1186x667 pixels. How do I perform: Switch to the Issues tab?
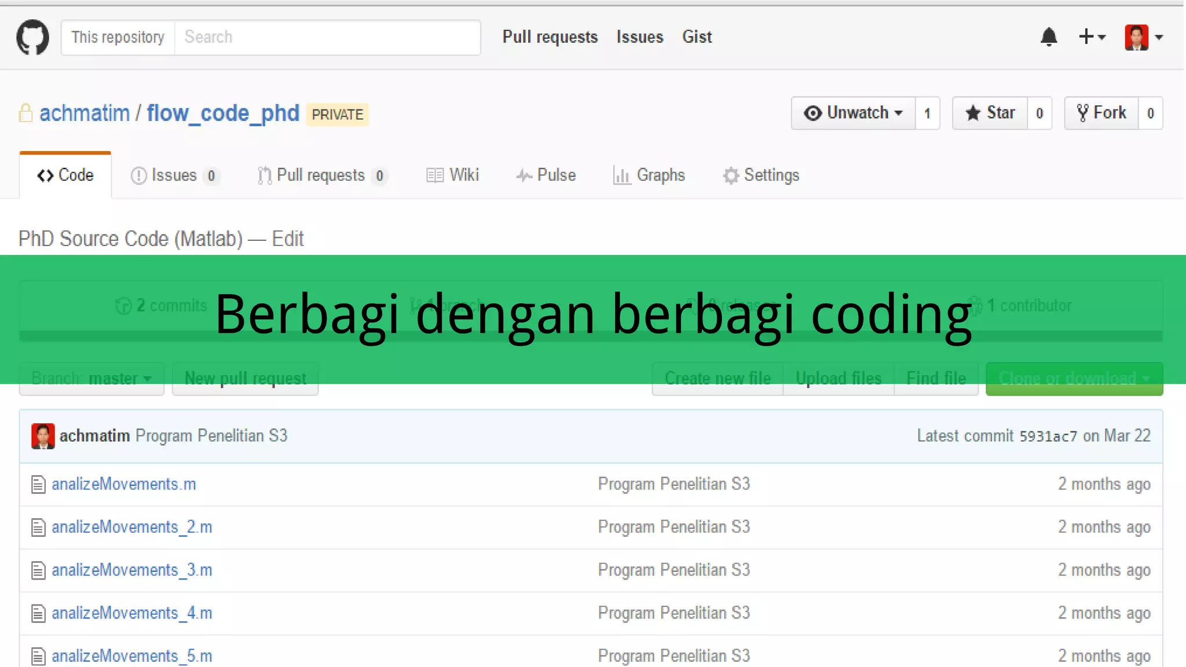[x=175, y=175]
